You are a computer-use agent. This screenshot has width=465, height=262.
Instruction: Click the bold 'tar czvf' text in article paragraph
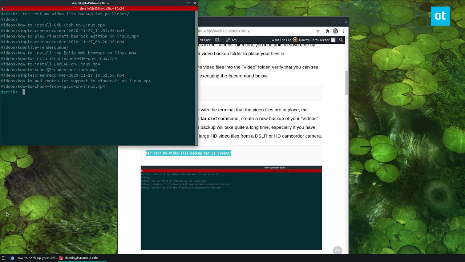209,119
